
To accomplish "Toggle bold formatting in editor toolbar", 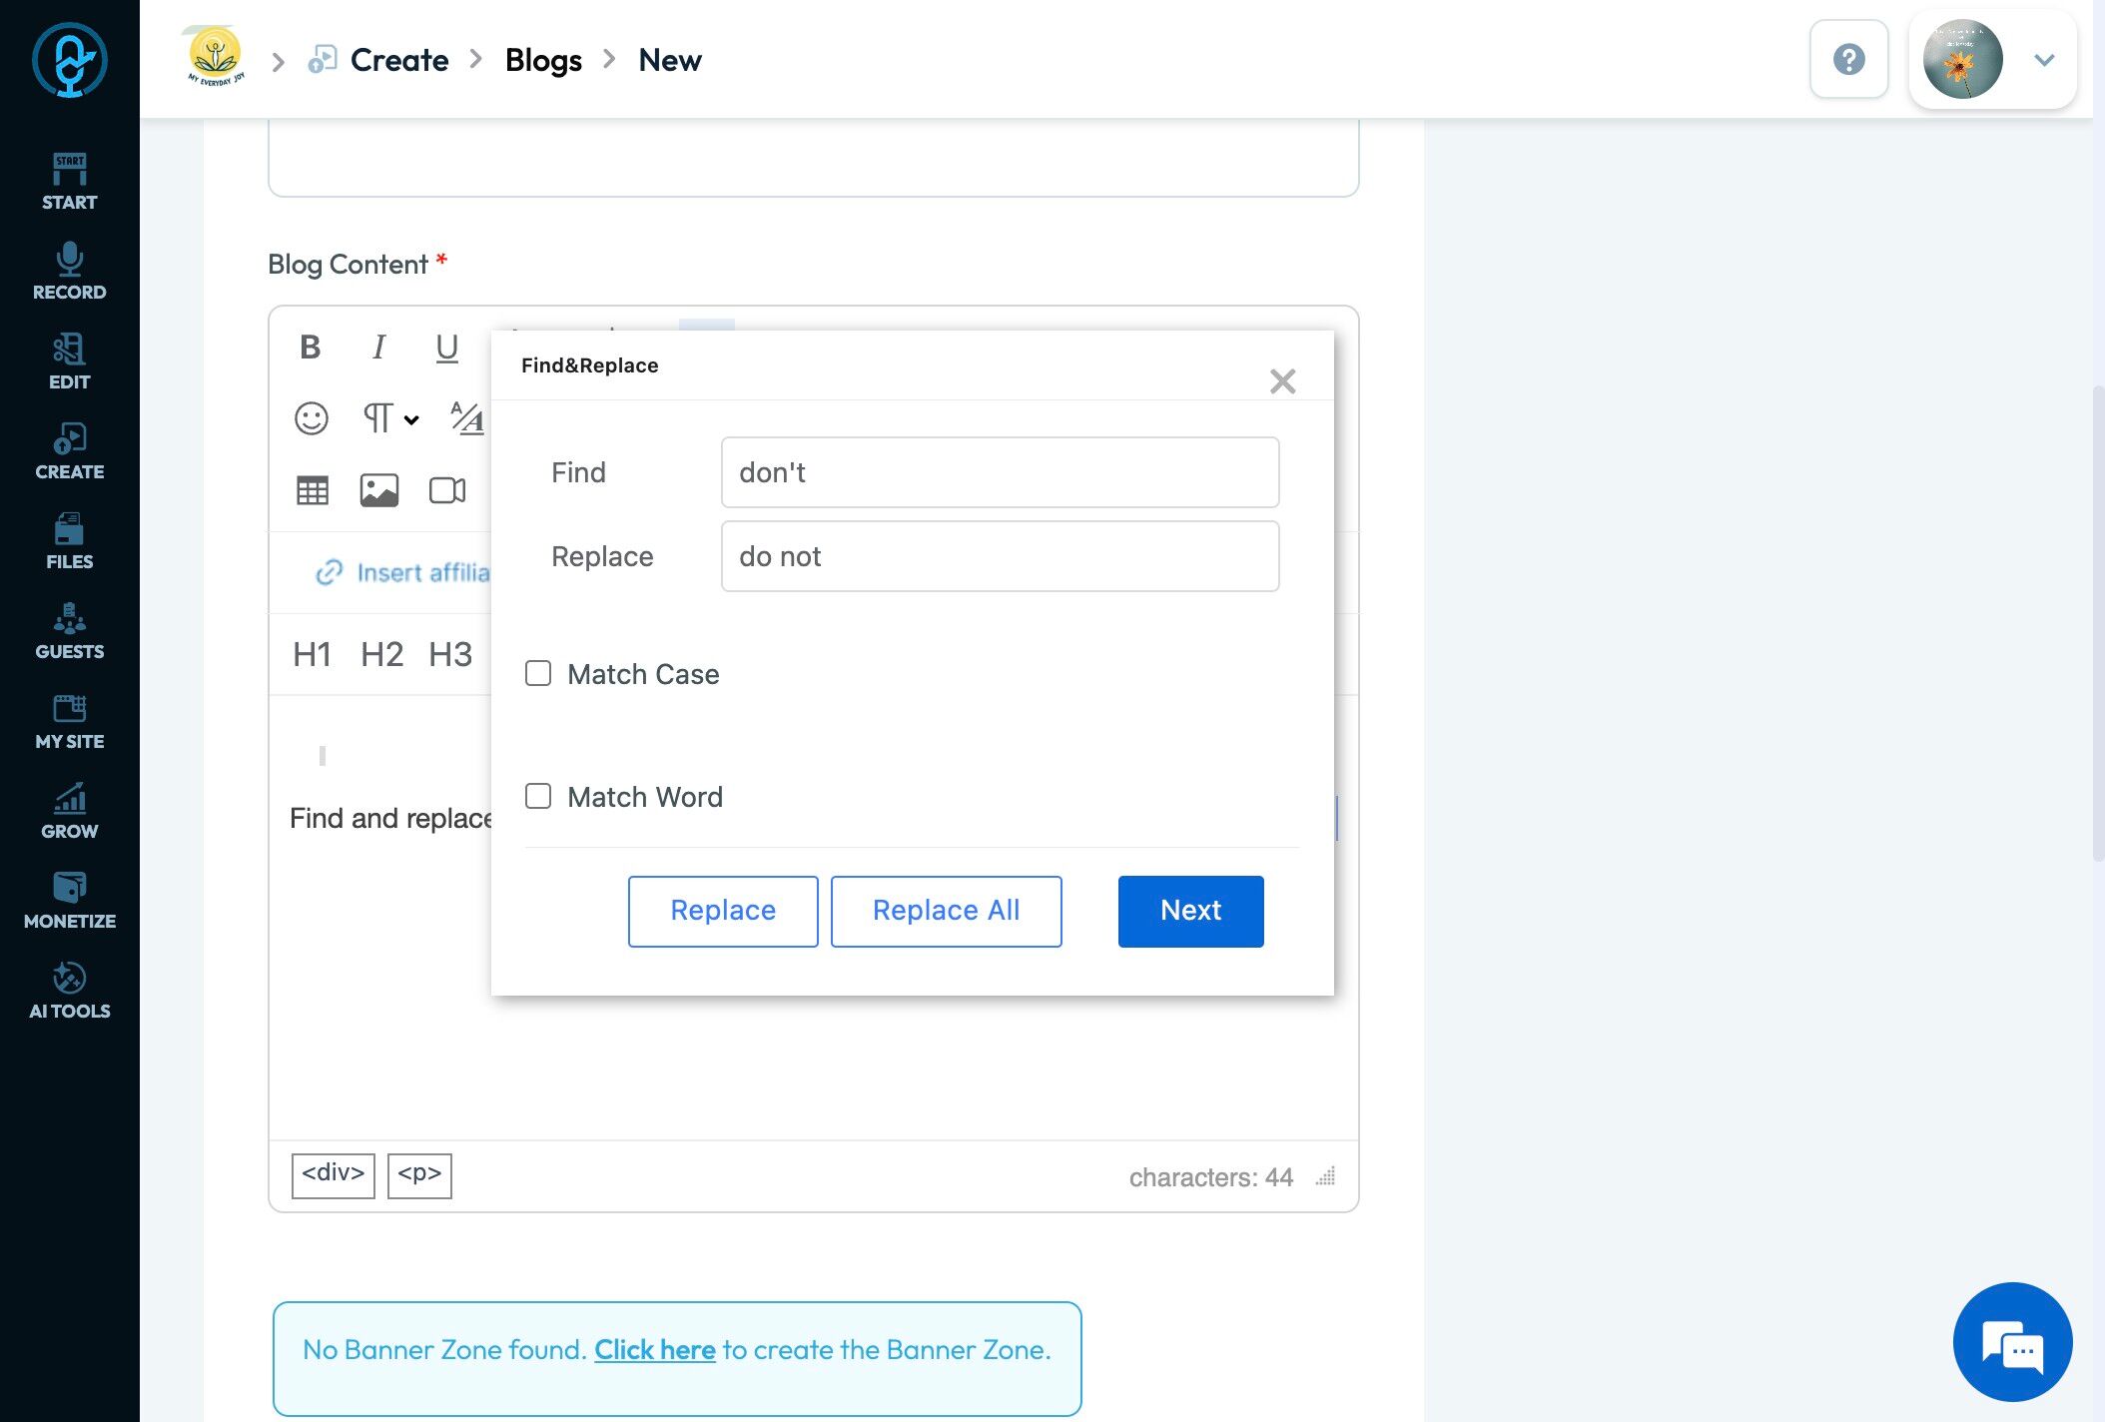I will tap(311, 348).
